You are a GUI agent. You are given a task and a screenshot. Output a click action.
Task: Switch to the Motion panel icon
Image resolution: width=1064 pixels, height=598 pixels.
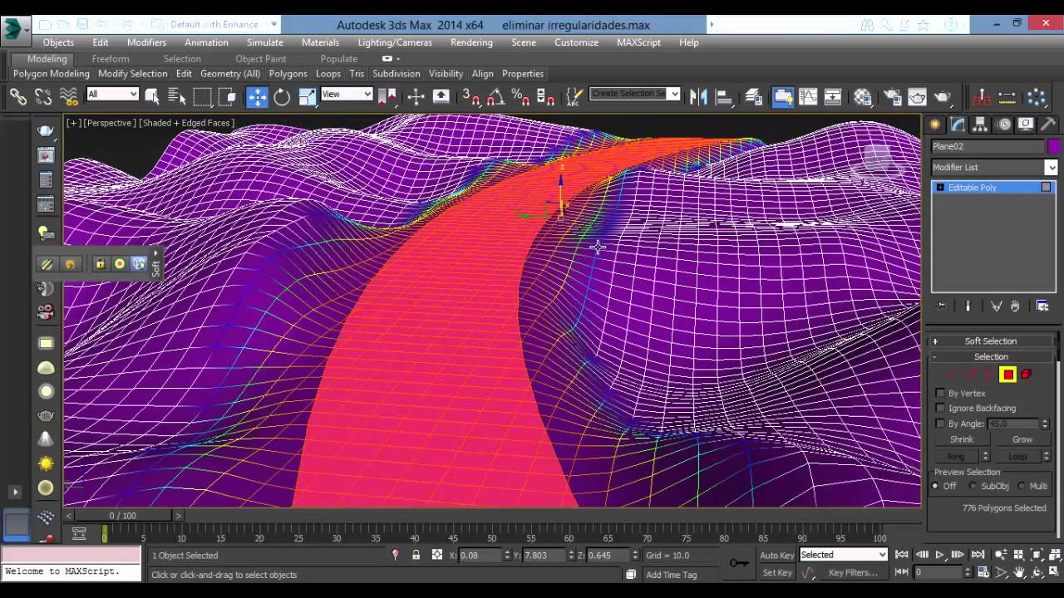coord(1004,125)
